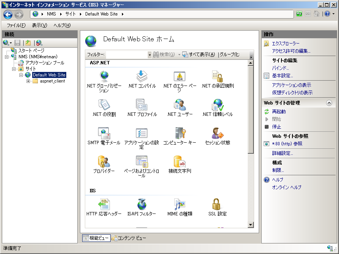Select アプリケーション プール tree item
The height and width of the screenshot is (254, 339).
[45, 63]
